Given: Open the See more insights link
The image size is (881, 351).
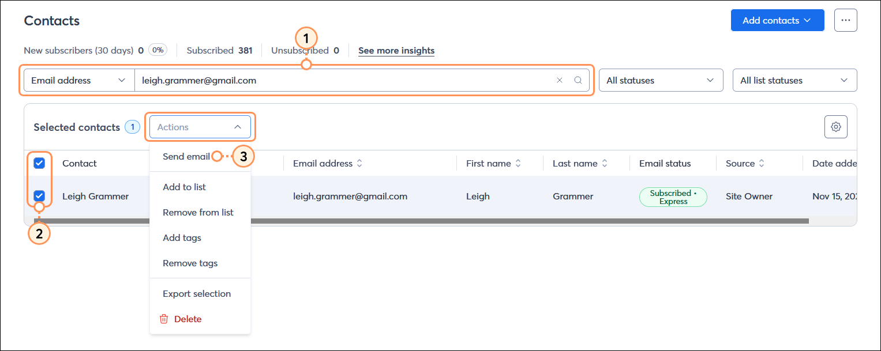Looking at the screenshot, I should [x=396, y=50].
